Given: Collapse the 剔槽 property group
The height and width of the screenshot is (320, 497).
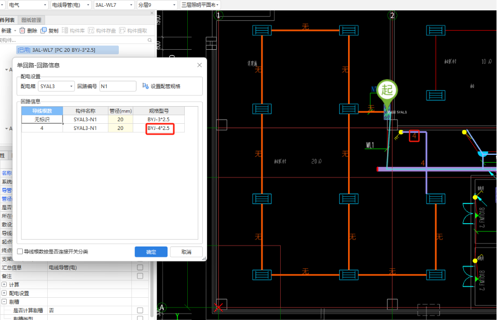Looking at the screenshot, I should coord(4,301).
